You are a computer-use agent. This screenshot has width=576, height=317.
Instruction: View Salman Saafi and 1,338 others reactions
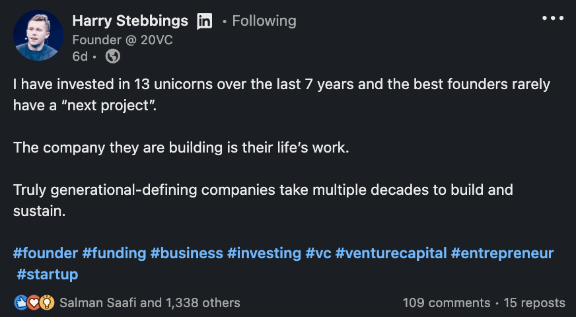pyautogui.click(x=149, y=303)
